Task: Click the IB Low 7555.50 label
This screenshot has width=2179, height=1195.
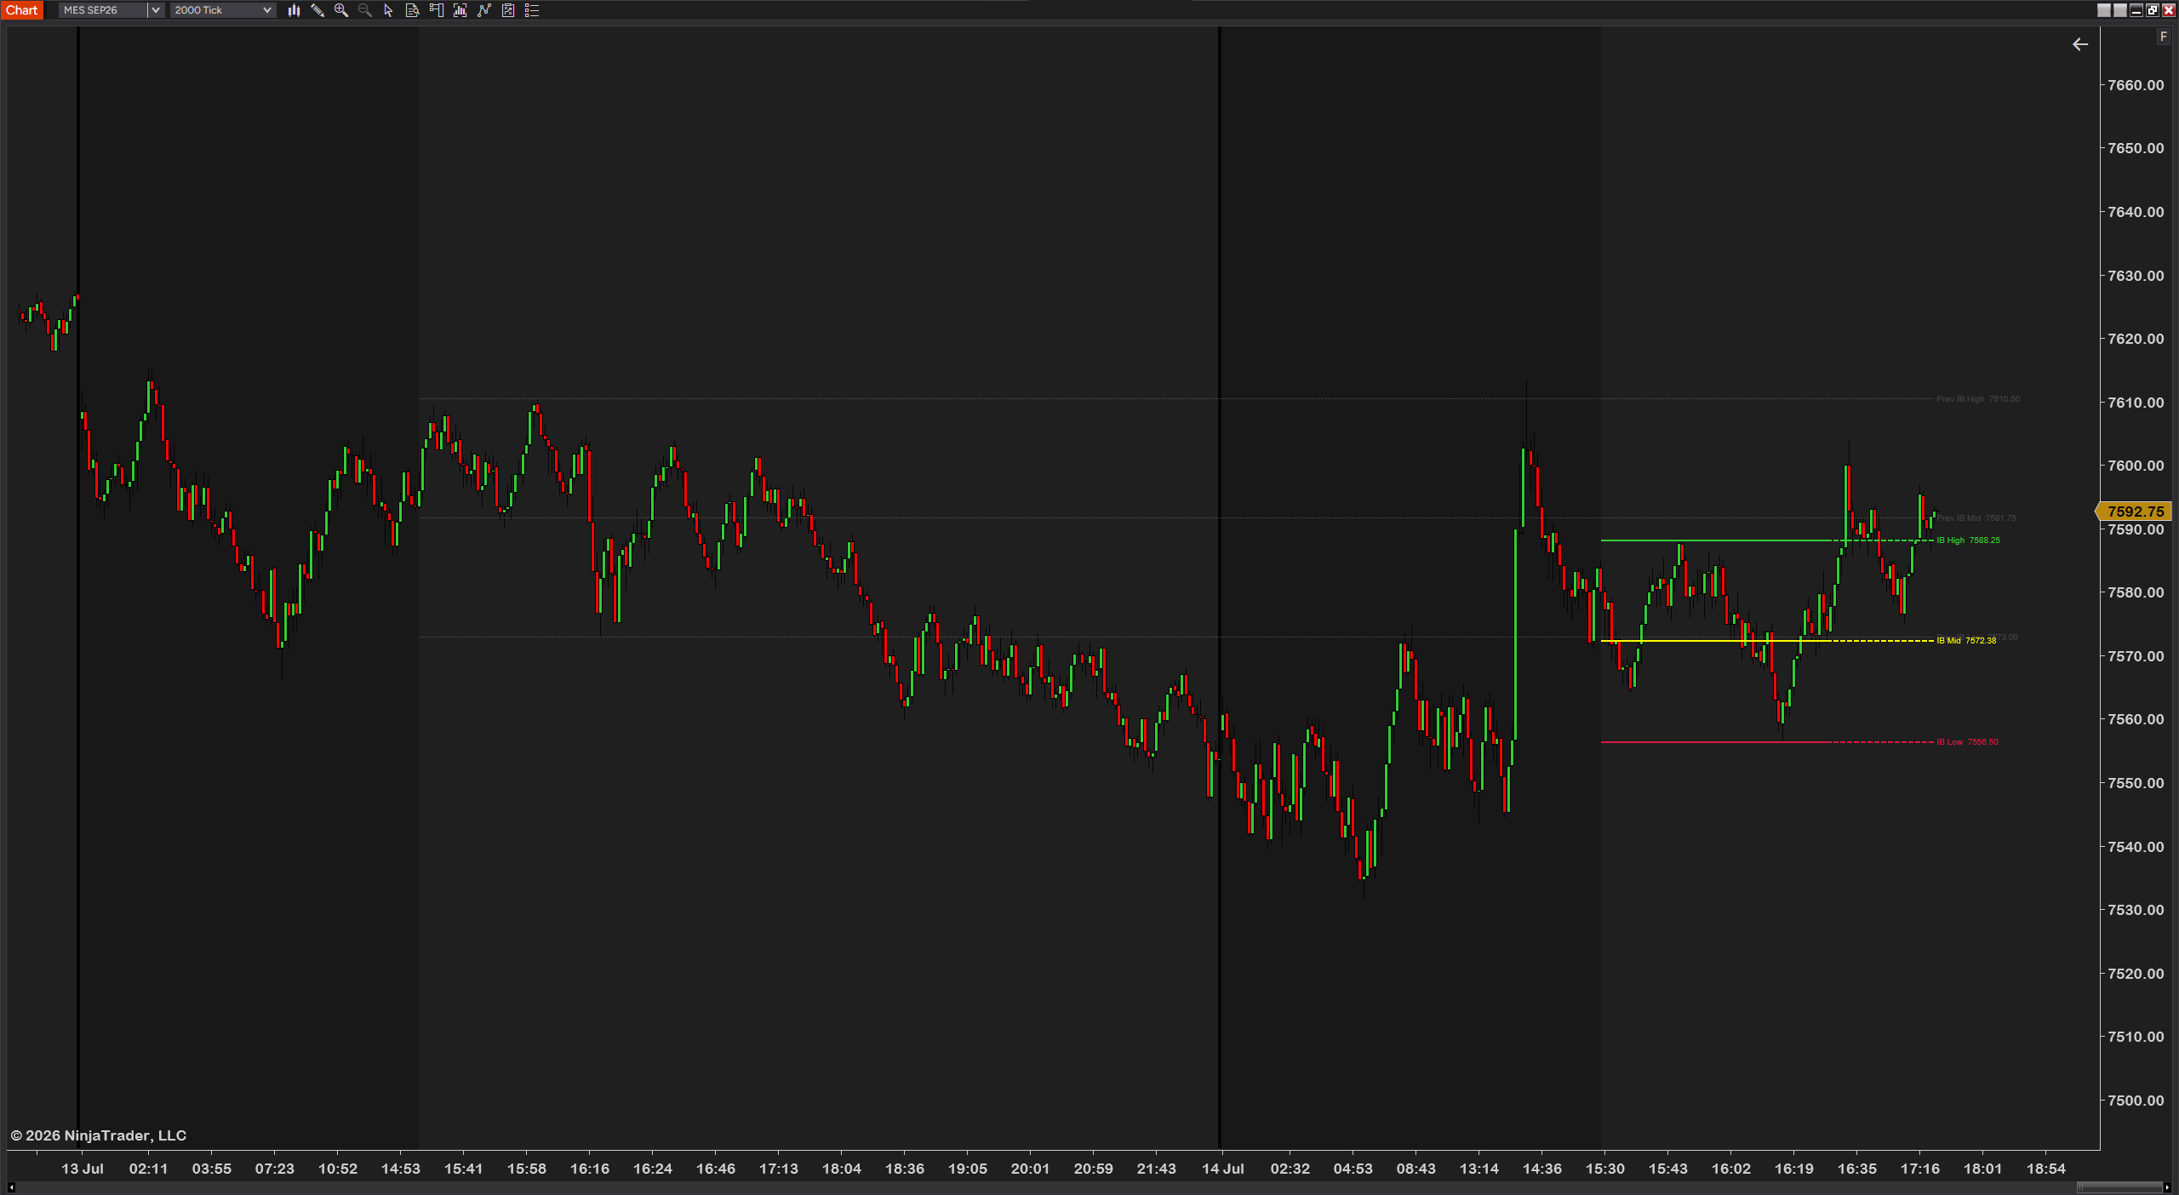Action: (1967, 742)
